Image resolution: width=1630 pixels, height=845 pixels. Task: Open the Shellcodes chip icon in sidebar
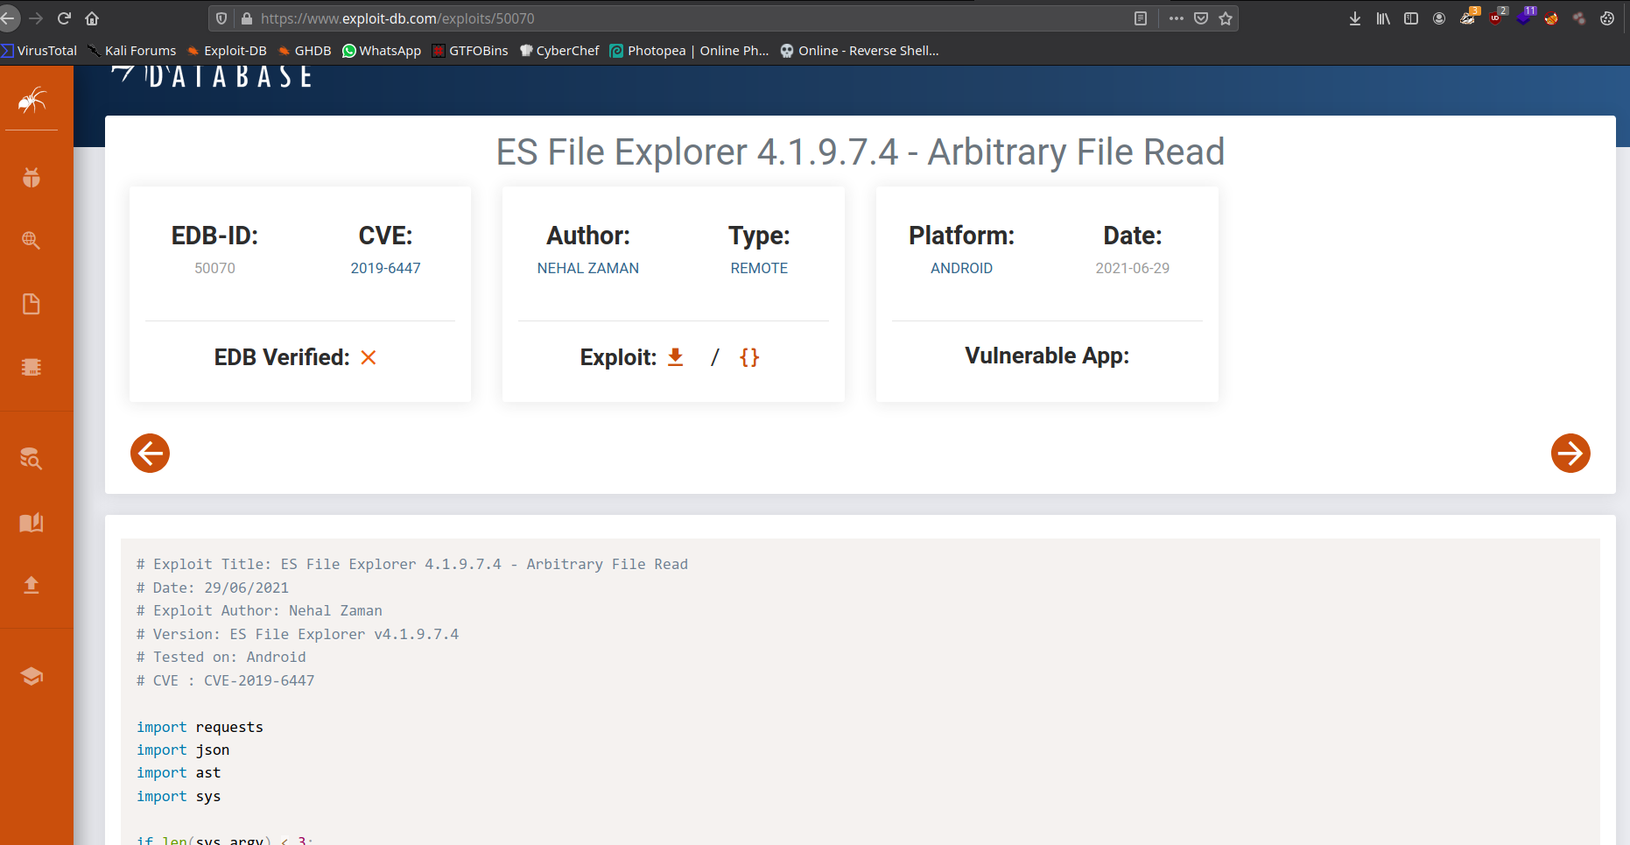(32, 367)
